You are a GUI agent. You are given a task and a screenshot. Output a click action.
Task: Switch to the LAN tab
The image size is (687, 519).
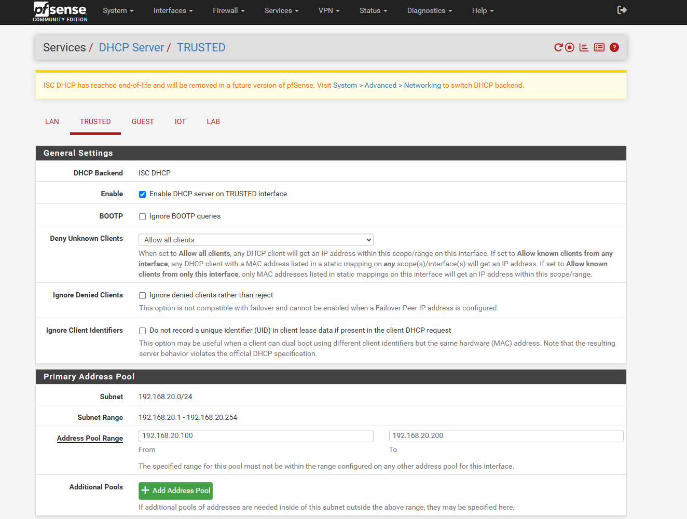[x=52, y=121]
